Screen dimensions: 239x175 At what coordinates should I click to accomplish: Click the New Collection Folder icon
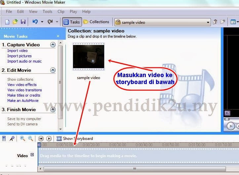222,22
